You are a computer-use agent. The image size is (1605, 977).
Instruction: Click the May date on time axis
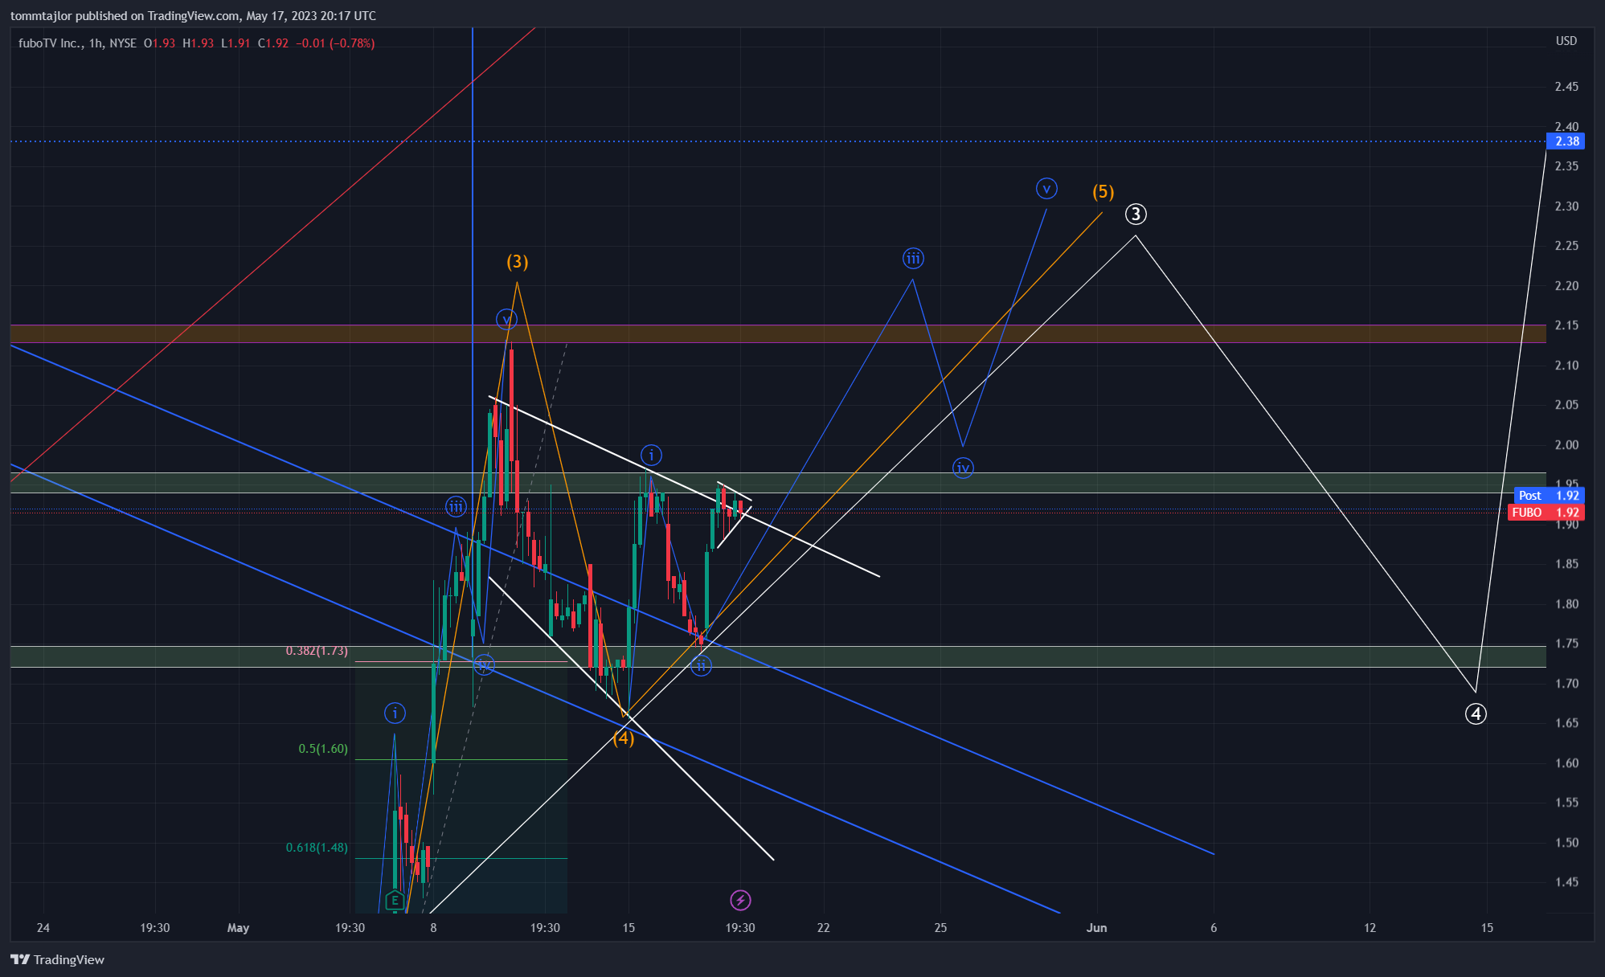pyautogui.click(x=238, y=928)
